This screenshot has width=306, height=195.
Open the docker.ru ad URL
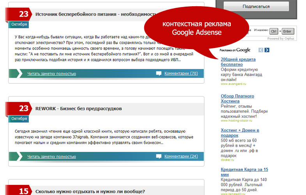pyautogui.click(x=227, y=160)
